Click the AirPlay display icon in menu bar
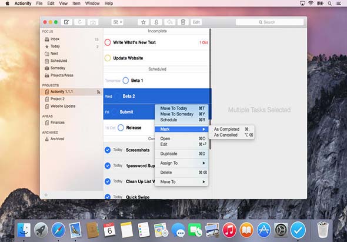The width and height of the screenshot is (347, 242). coord(302,4)
